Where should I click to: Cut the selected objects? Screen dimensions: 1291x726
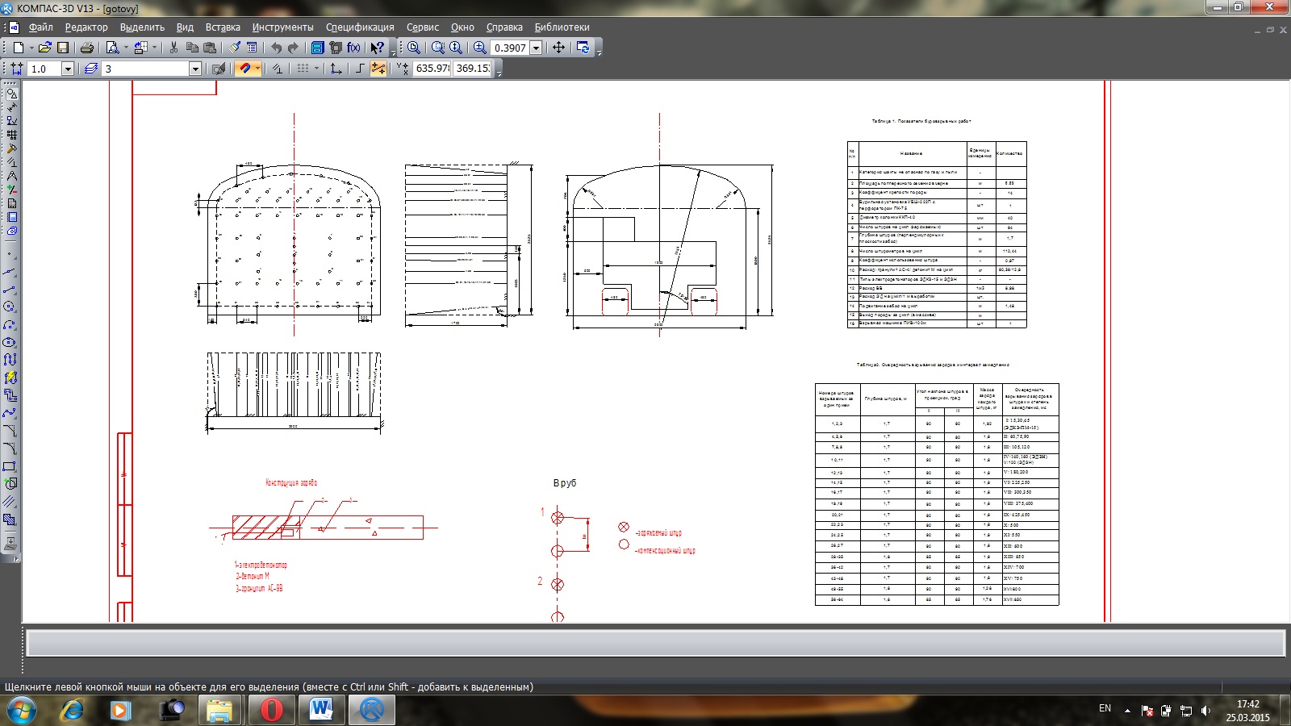pyautogui.click(x=173, y=48)
